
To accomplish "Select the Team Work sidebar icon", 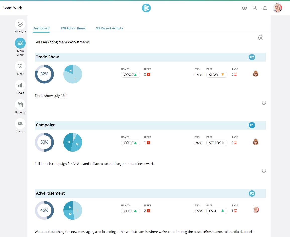I will [x=20, y=43].
